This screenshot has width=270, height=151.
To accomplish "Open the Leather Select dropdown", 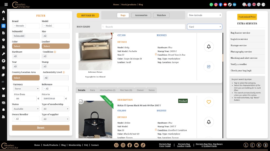I will pos(55,46).
